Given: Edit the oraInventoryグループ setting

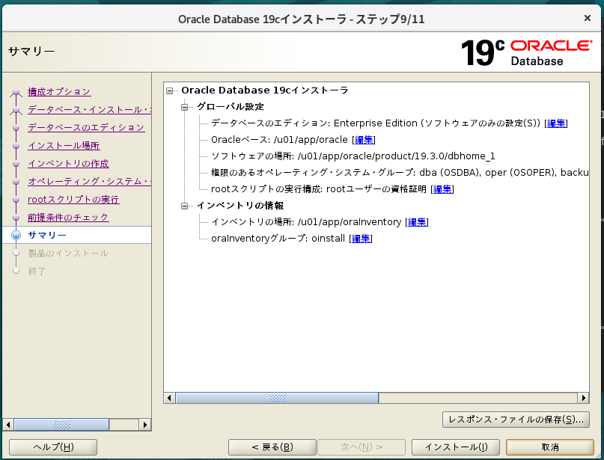Looking at the screenshot, I should 361,239.
